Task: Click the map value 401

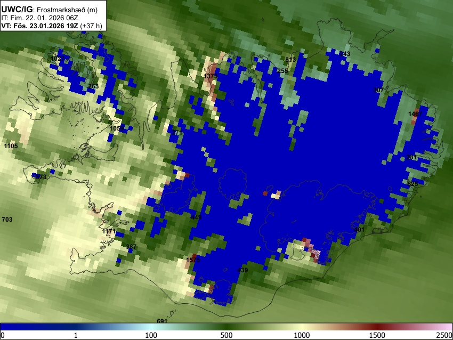Action: pyautogui.click(x=359, y=230)
